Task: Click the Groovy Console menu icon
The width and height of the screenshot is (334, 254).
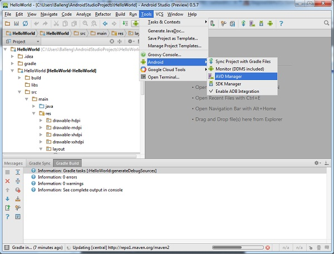Action: pyautogui.click(x=143, y=54)
